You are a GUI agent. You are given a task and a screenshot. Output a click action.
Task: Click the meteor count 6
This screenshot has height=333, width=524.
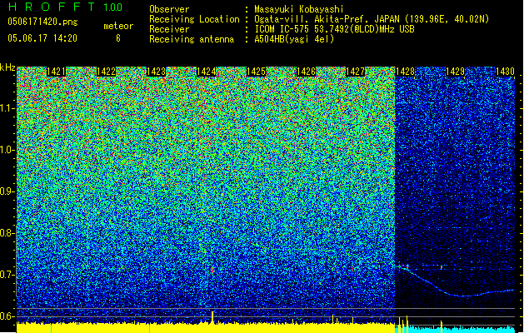(118, 38)
